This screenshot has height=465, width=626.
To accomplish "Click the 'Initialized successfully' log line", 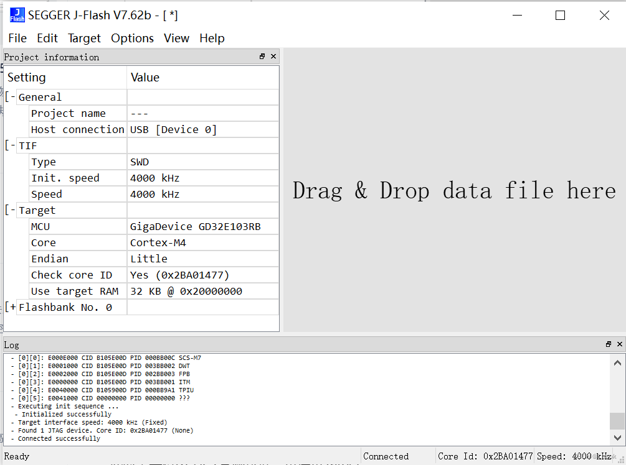I will click(63, 415).
